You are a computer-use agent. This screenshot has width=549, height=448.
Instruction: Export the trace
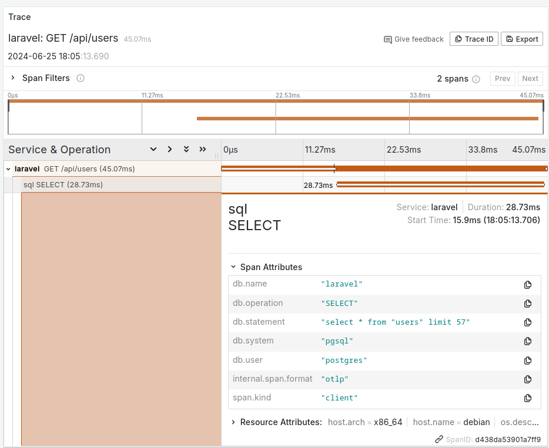pyautogui.click(x=522, y=39)
